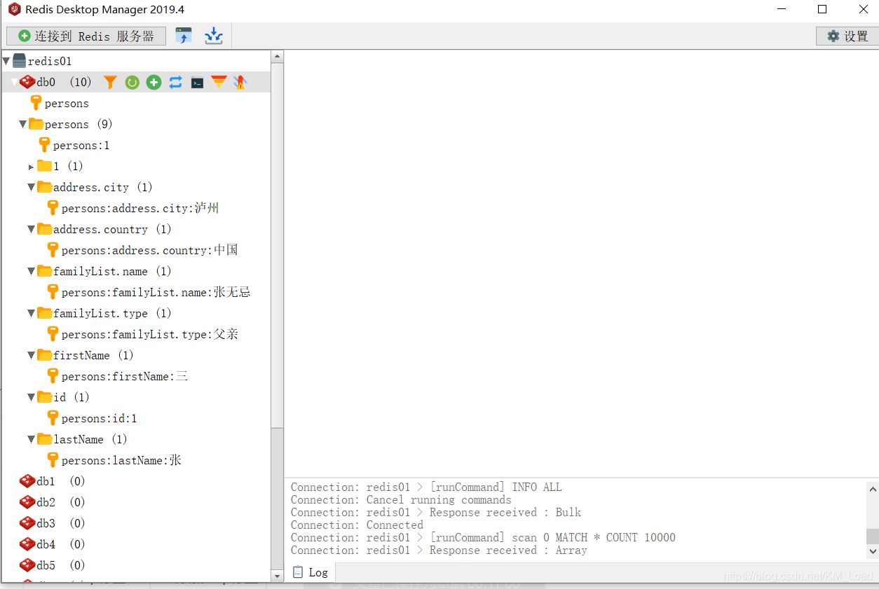Click key icon of persons:address.country:中国
Screen dimensions: 879x589
(53, 250)
